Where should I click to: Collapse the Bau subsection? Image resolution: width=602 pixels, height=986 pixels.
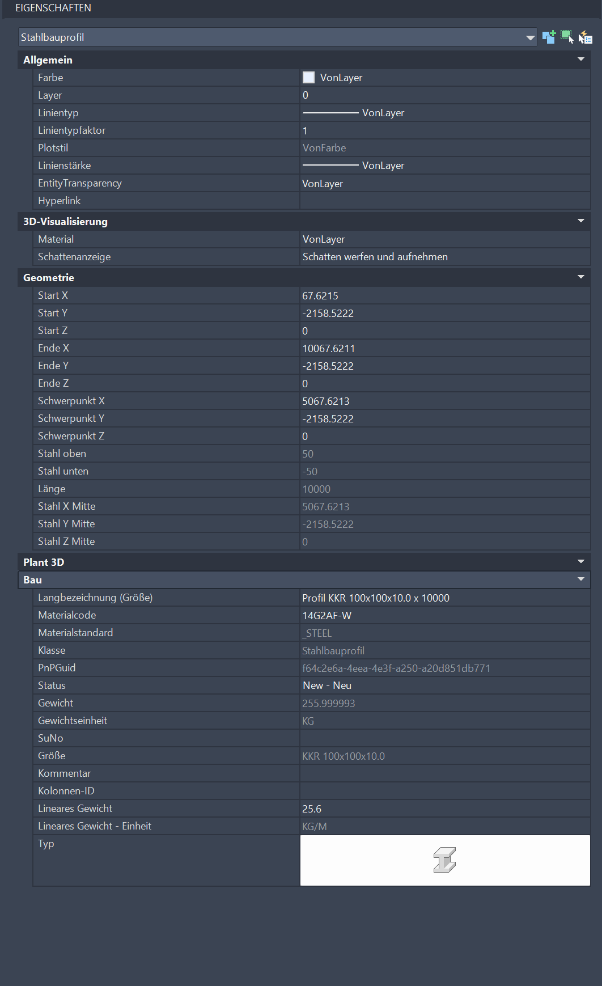[x=580, y=579]
